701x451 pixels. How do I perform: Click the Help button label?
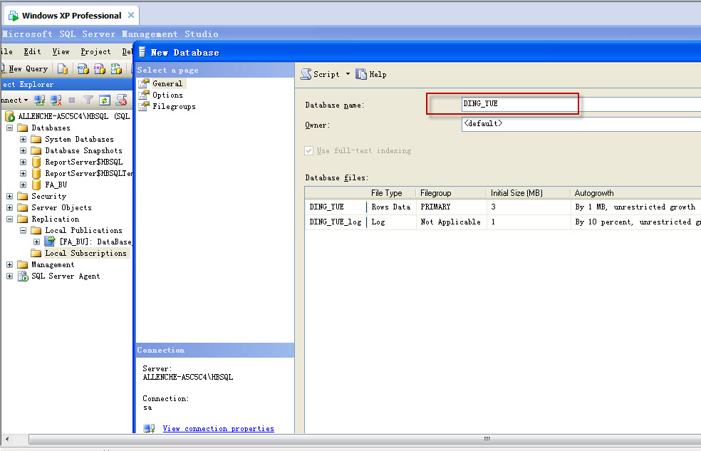(x=378, y=74)
